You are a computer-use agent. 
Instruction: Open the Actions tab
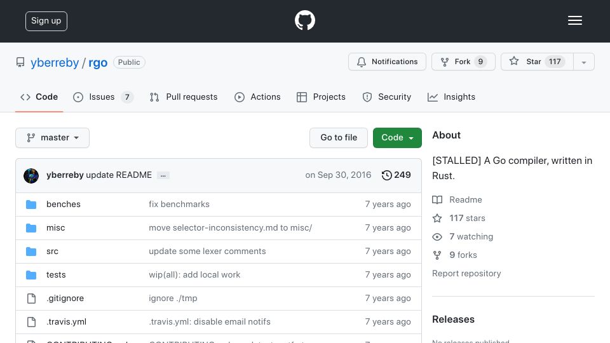(x=257, y=97)
